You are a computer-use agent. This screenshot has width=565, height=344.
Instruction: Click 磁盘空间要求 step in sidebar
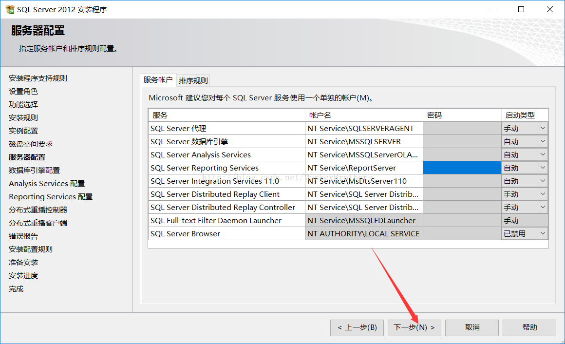point(31,144)
